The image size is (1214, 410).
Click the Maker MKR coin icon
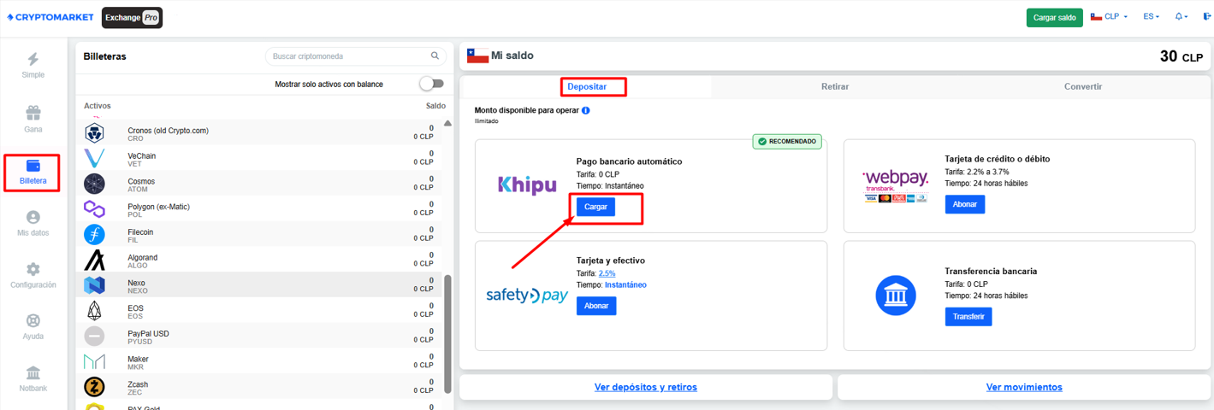tap(94, 362)
